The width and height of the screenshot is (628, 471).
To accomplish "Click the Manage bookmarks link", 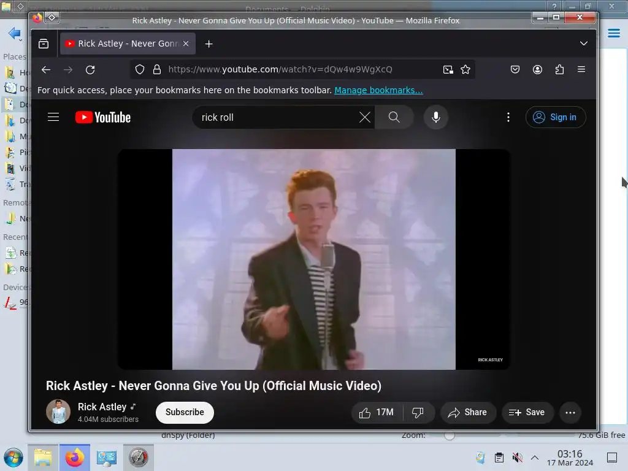I will click(378, 90).
